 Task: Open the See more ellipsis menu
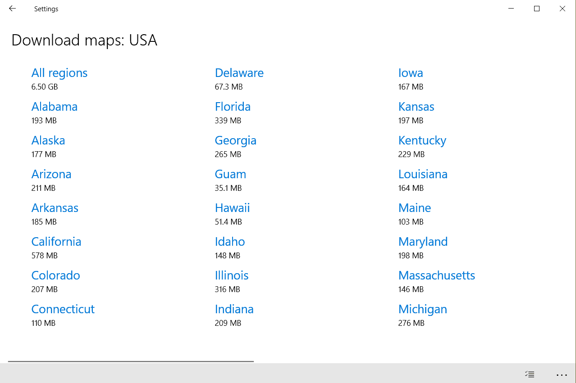click(562, 374)
